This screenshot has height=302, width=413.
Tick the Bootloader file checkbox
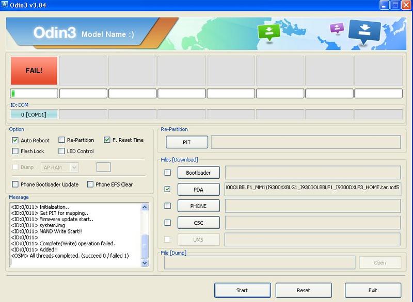pos(167,173)
